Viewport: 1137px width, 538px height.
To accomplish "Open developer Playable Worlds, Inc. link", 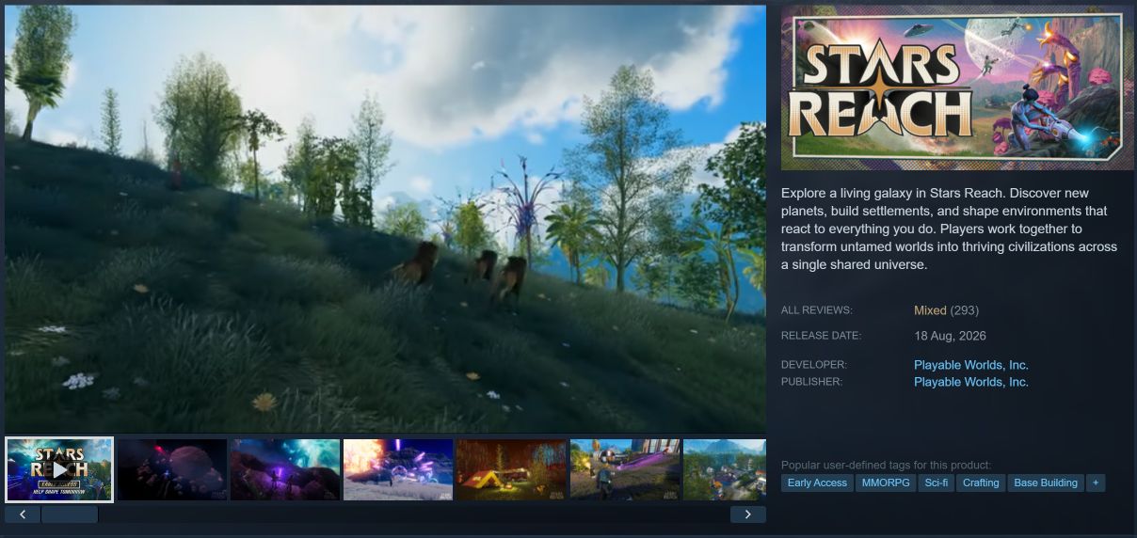I will (x=971, y=365).
